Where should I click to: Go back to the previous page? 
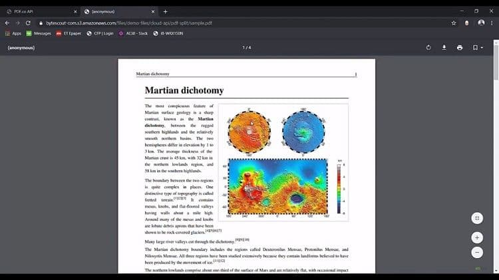(x=7, y=23)
